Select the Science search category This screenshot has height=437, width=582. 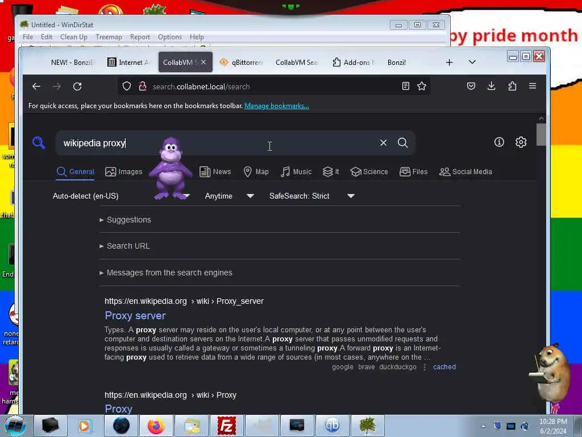coord(369,172)
